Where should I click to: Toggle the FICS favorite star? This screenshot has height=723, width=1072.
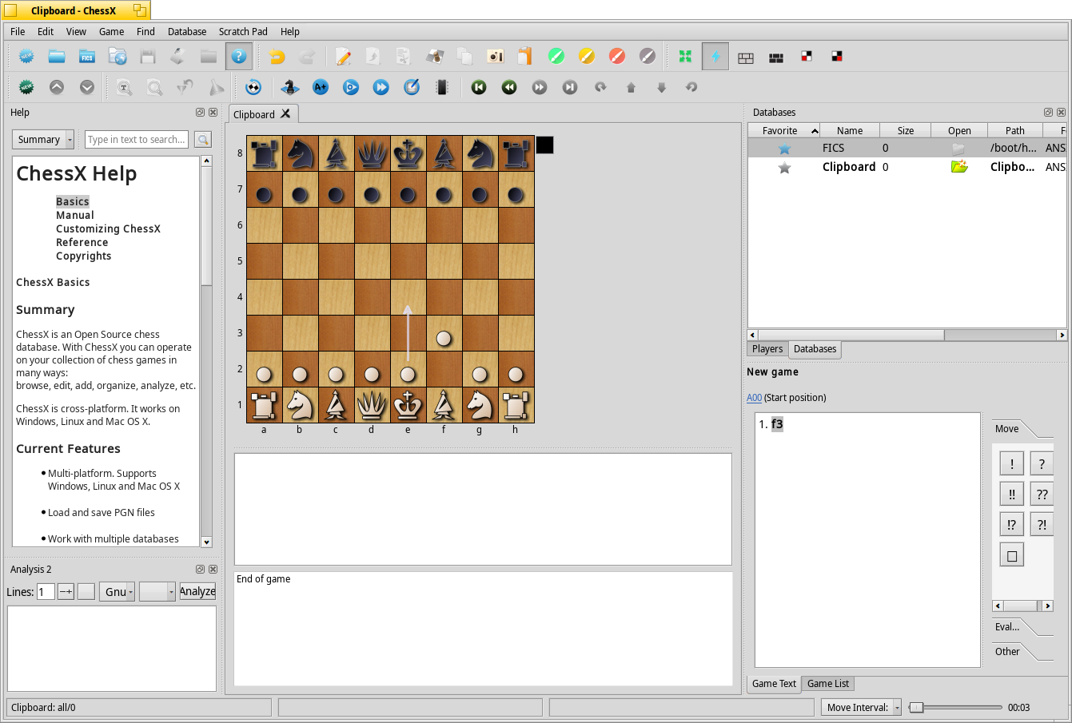pyautogui.click(x=784, y=149)
